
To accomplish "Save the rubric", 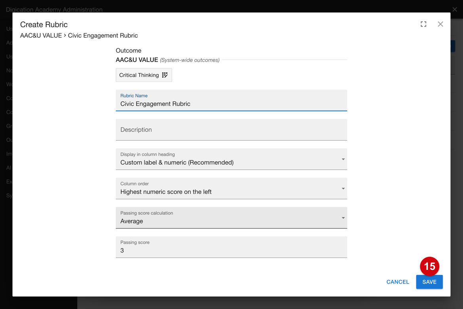I will tap(429, 282).
